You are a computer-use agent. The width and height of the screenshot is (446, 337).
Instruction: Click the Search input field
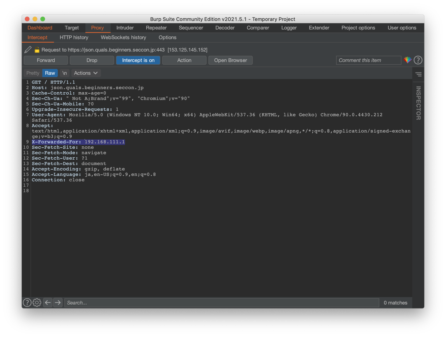[222, 303]
